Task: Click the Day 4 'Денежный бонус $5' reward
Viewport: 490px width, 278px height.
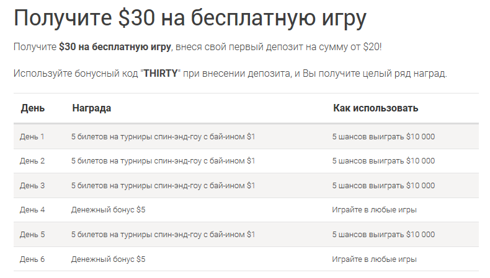Action: coord(108,210)
